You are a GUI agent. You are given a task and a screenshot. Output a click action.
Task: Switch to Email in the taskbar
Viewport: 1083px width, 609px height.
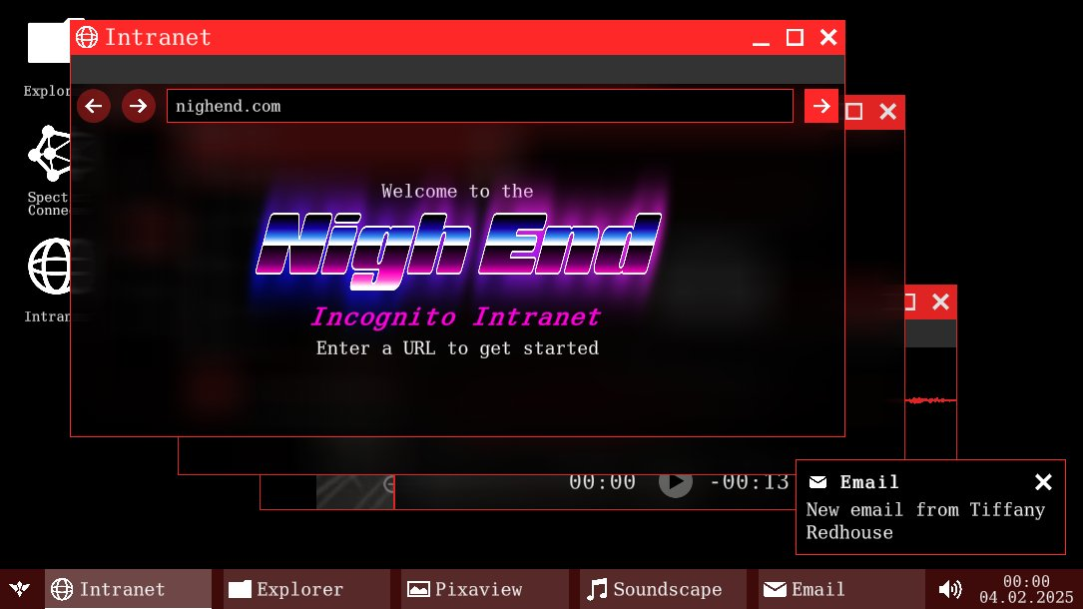click(841, 589)
